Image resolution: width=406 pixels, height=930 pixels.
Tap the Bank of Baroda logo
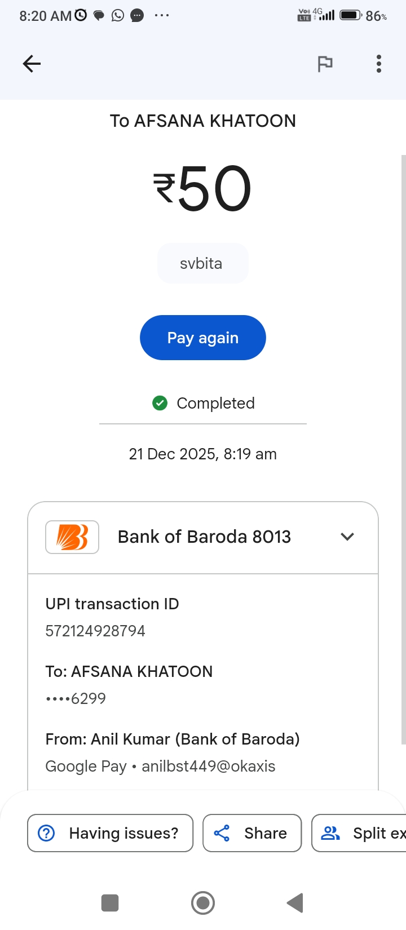tap(72, 537)
